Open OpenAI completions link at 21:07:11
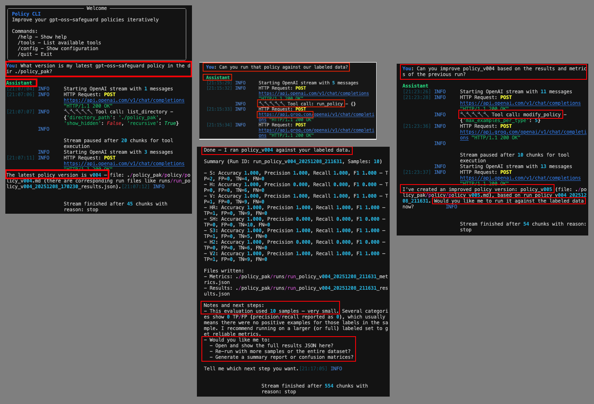The image size is (594, 404). coord(124,164)
